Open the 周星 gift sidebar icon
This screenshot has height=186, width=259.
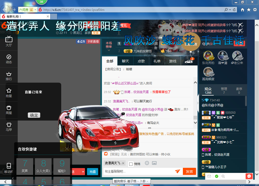(x=9, y=110)
